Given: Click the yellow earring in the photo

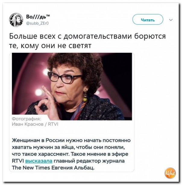Looking at the screenshot, I should click(x=85, y=96).
